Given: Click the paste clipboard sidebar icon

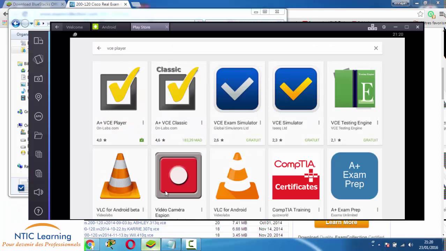Looking at the screenshot, I should coord(38,173).
